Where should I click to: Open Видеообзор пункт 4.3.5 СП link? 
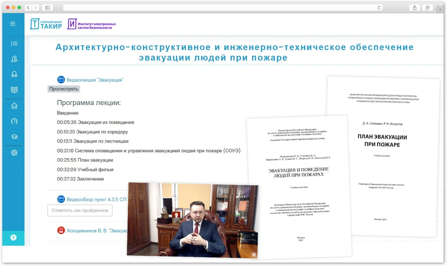pos(96,199)
